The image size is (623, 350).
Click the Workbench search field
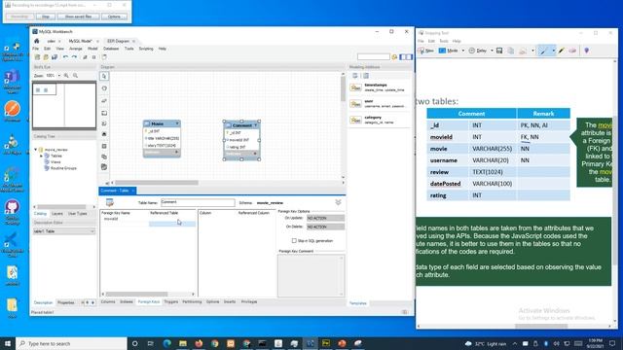pos(374,57)
